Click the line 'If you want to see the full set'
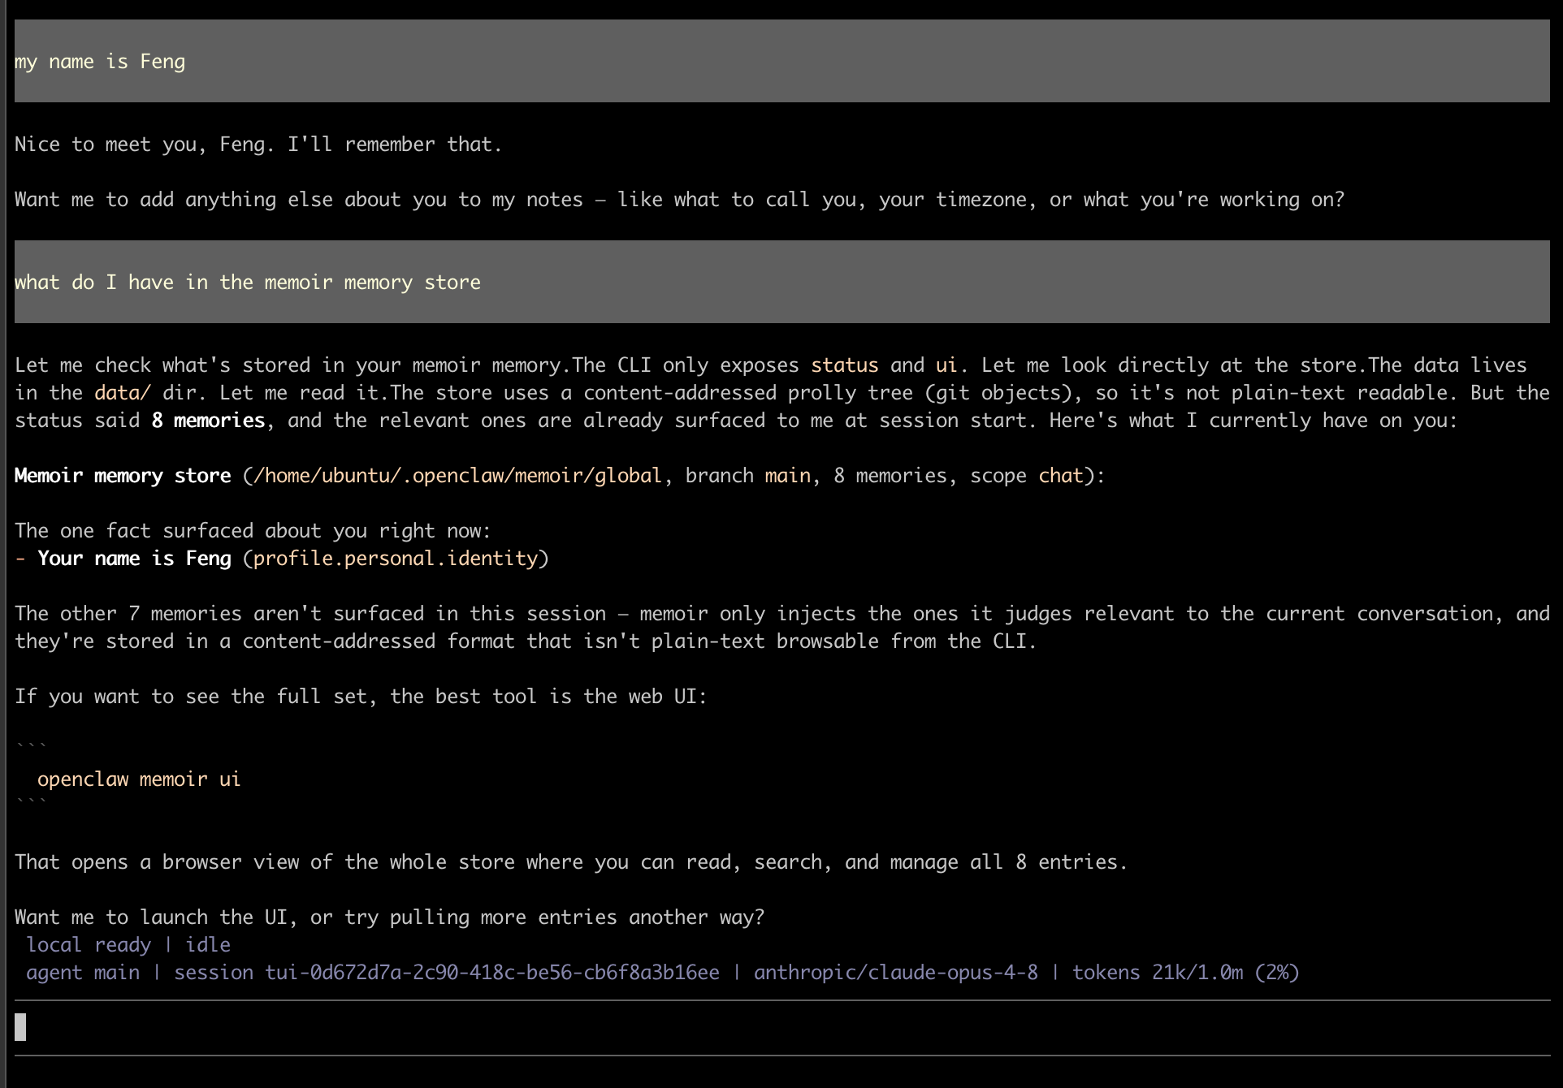The height and width of the screenshot is (1088, 1563). [361, 697]
